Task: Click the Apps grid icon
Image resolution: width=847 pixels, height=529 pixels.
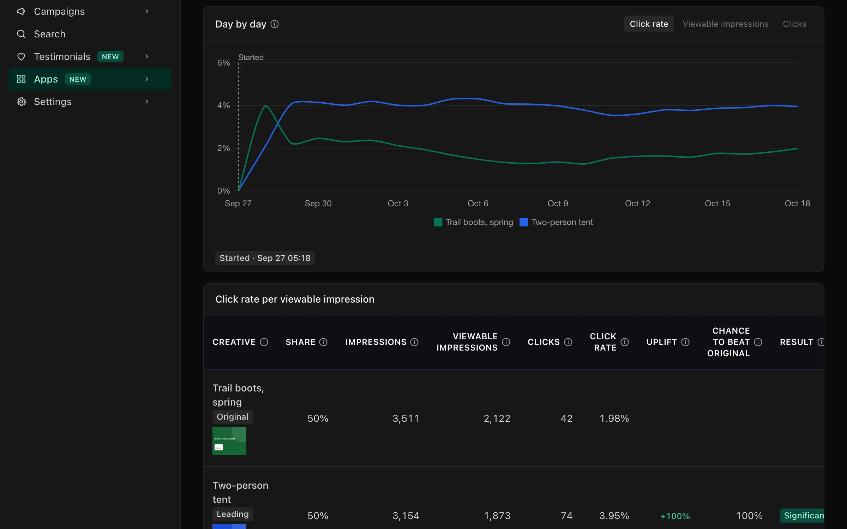Action: coord(21,79)
